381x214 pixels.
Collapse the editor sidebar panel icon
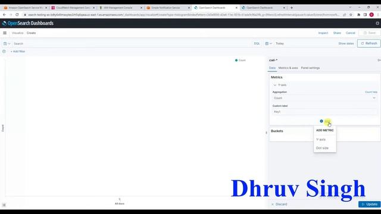[x=379, y=60]
